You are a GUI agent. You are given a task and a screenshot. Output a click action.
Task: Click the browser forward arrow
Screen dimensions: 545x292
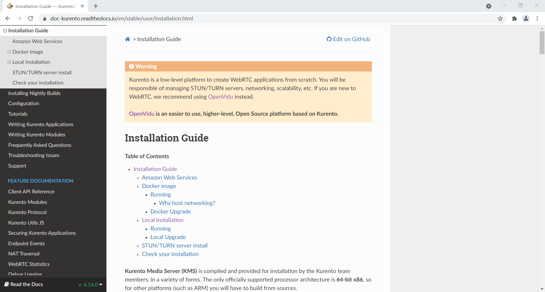point(19,18)
